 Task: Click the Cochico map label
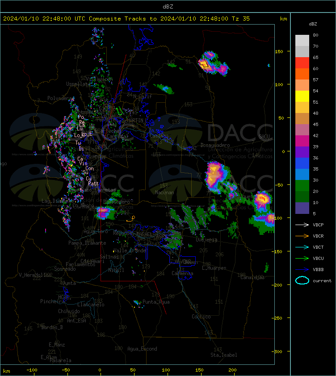201,317
